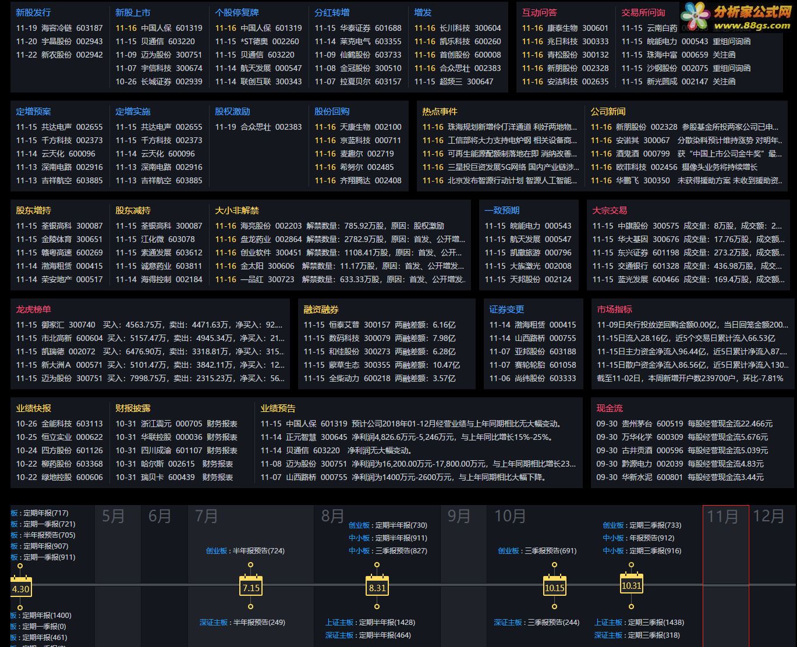Open the 股份回购 section header
This screenshot has height=647, width=797.
tap(332, 111)
